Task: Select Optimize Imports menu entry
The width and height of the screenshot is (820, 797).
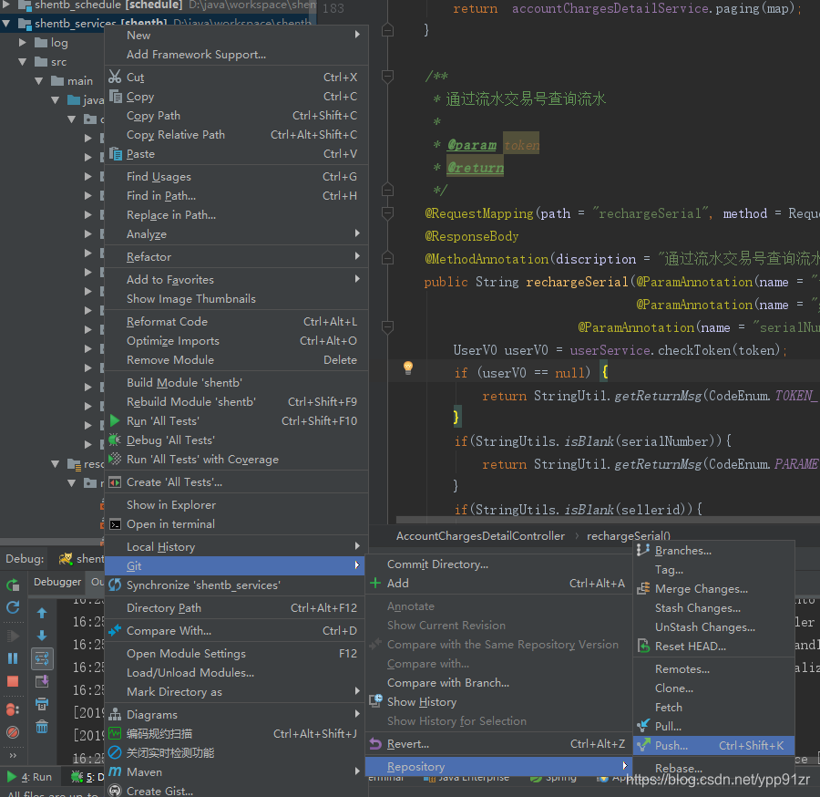Action: [236, 341]
